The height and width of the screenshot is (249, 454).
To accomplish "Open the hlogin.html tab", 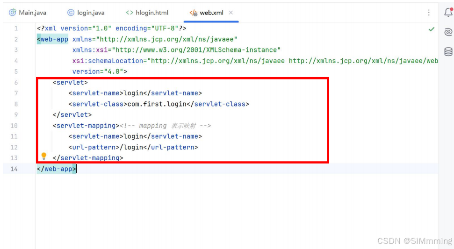I will click(x=147, y=13).
